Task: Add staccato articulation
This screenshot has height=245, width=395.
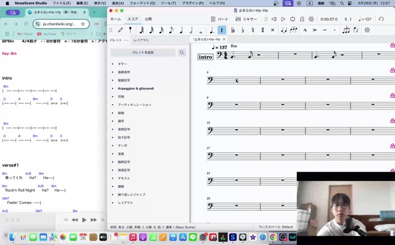Action: tap(335, 30)
